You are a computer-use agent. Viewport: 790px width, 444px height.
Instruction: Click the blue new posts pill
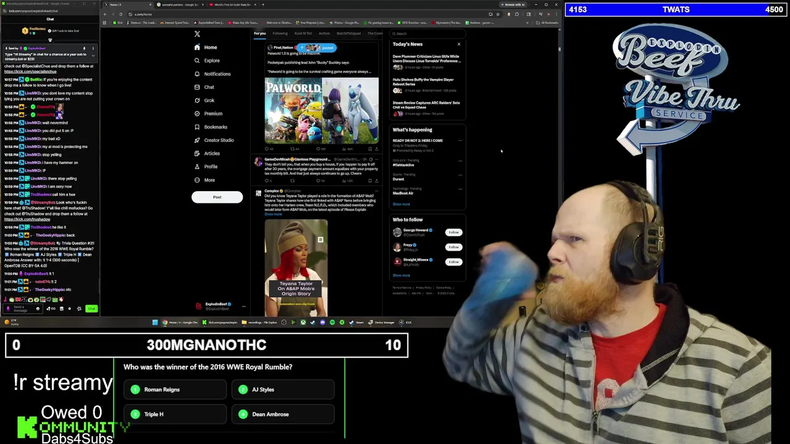(x=317, y=47)
